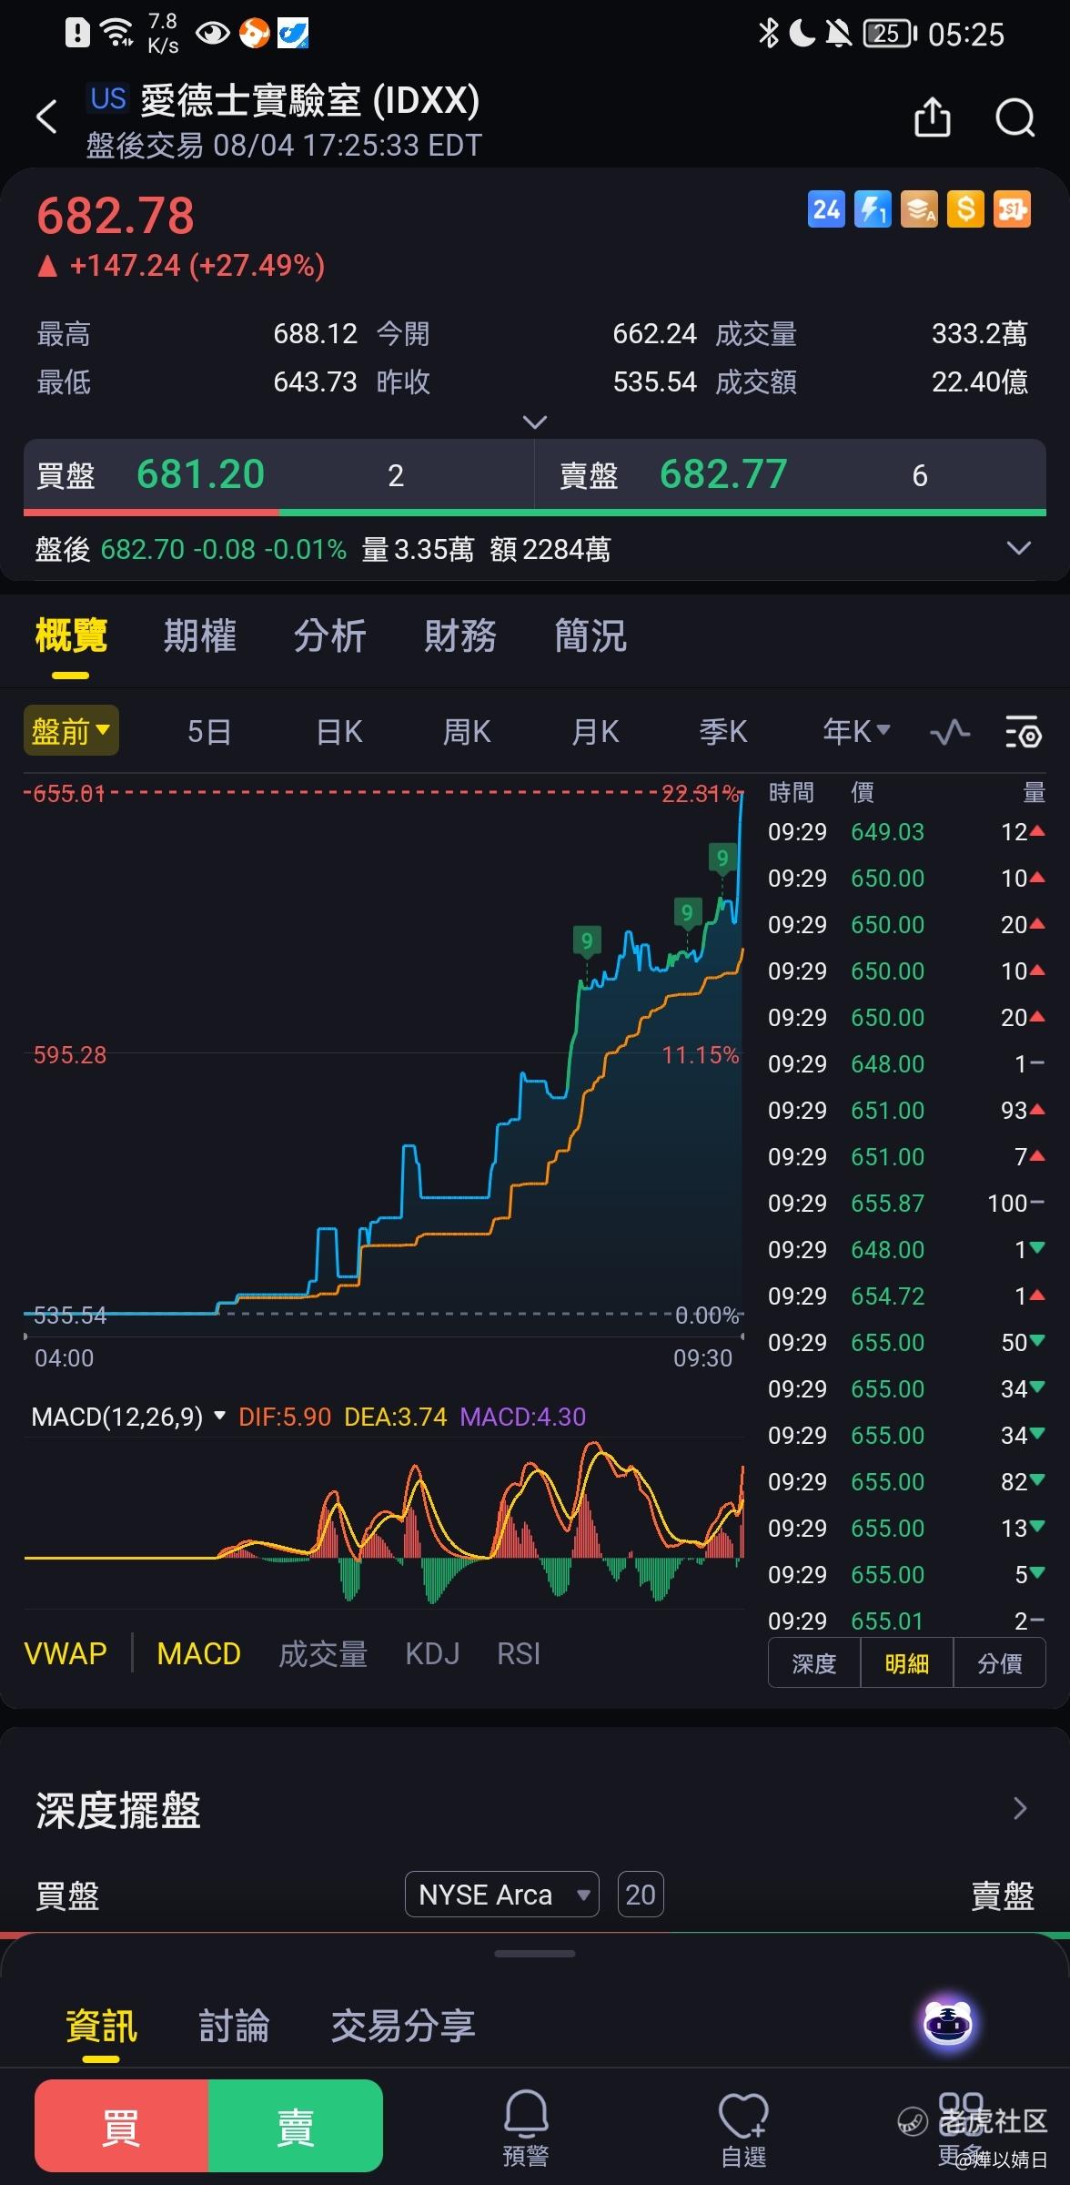Tap the orange stacked-layers badge icon
This screenshot has width=1070, height=2185.
[x=919, y=209]
